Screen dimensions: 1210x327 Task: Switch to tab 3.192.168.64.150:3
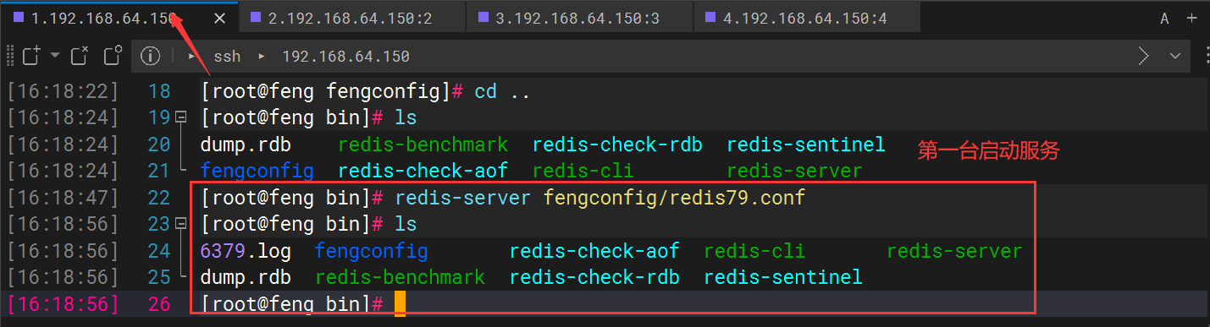coord(578,18)
